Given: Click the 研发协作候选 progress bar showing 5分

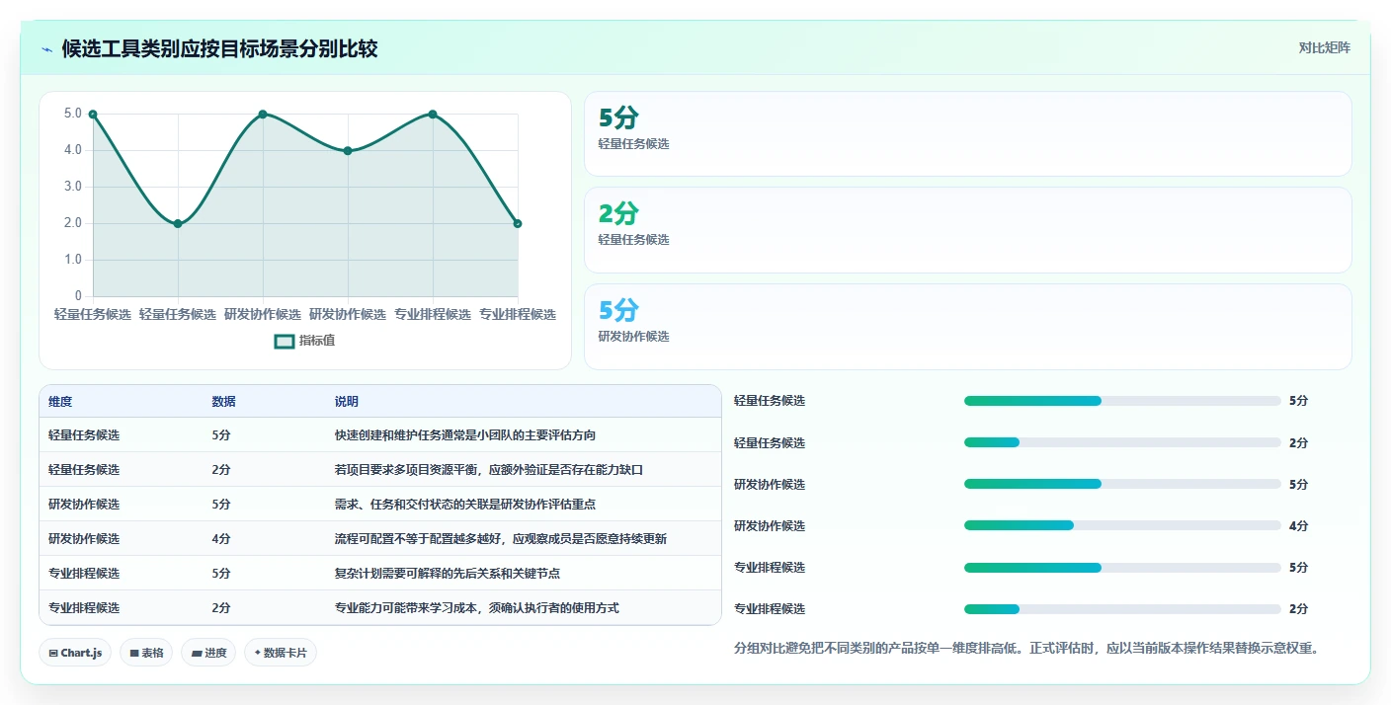Looking at the screenshot, I should (x=1122, y=484).
